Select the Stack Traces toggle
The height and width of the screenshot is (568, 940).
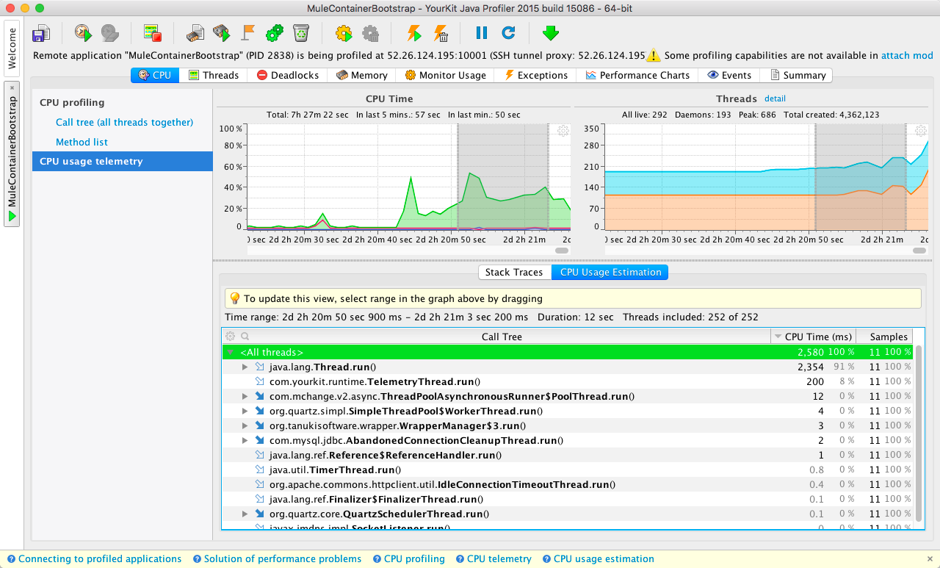(x=513, y=272)
